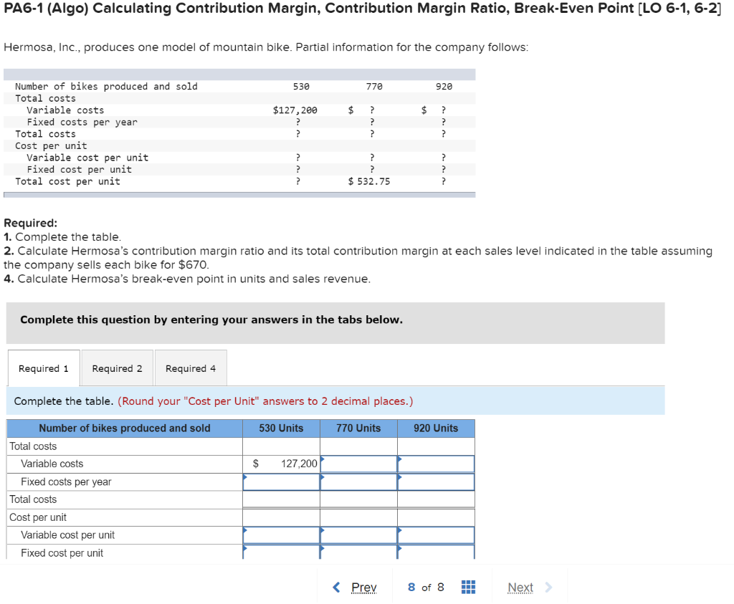
Task: Click the 8 of 8 page indicator
Action: pos(426,587)
